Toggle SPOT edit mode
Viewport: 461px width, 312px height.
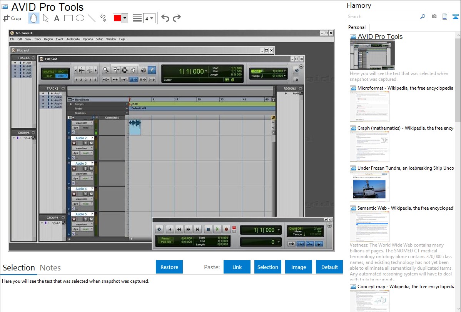[61, 72]
